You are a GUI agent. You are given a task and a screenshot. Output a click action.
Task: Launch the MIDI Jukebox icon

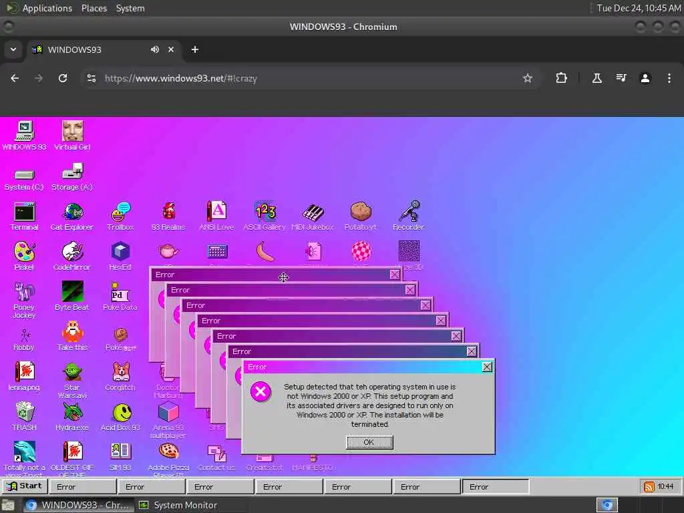tap(313, 216)
